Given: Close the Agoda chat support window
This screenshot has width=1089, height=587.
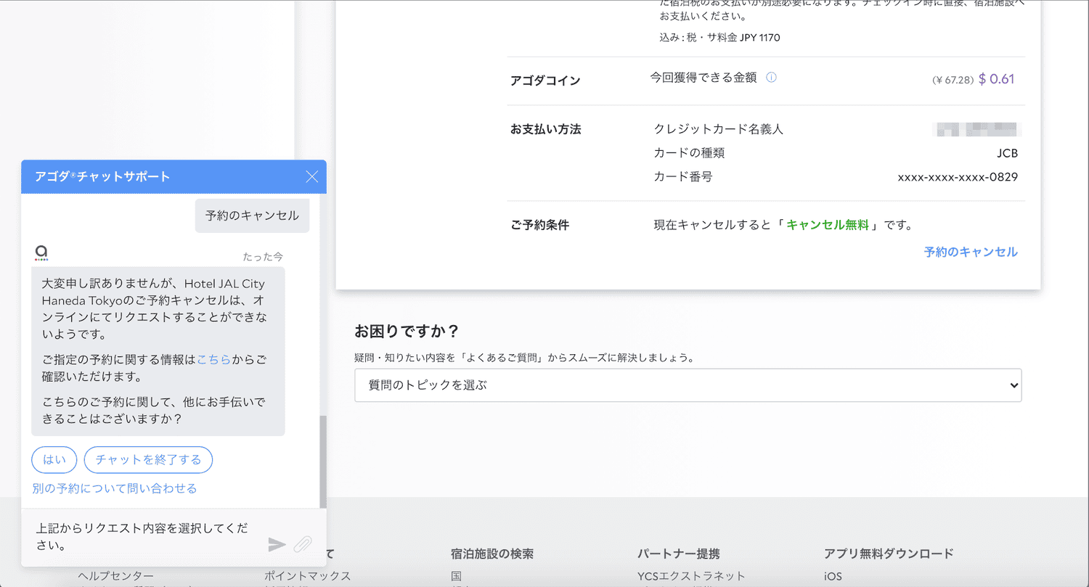Looking at the screenshot, I should click(312, 176).
